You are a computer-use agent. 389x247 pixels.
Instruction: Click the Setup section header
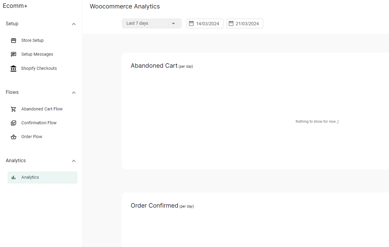click(x=12, y=24)
